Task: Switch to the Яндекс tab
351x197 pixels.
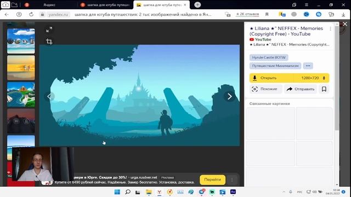Action: 49,5
